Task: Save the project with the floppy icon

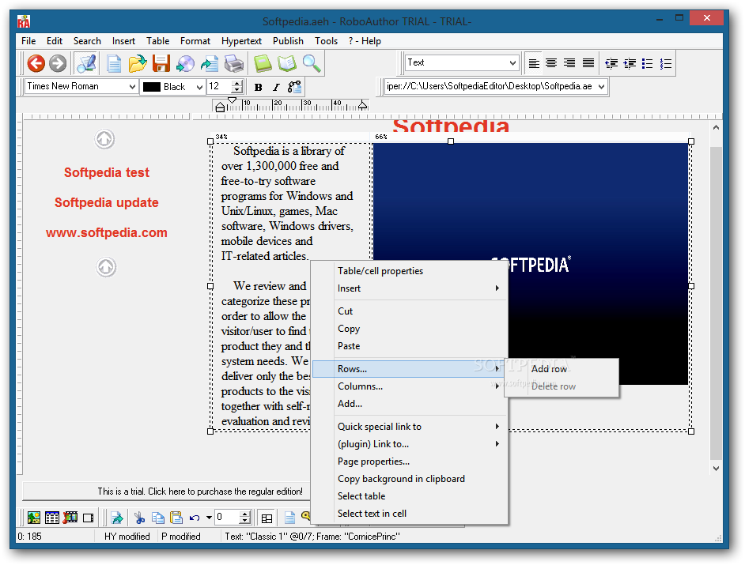Action: (161, 63)
